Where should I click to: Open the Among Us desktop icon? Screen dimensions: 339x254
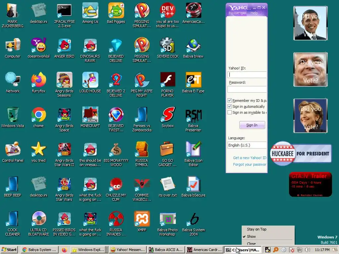coord(90,13)
